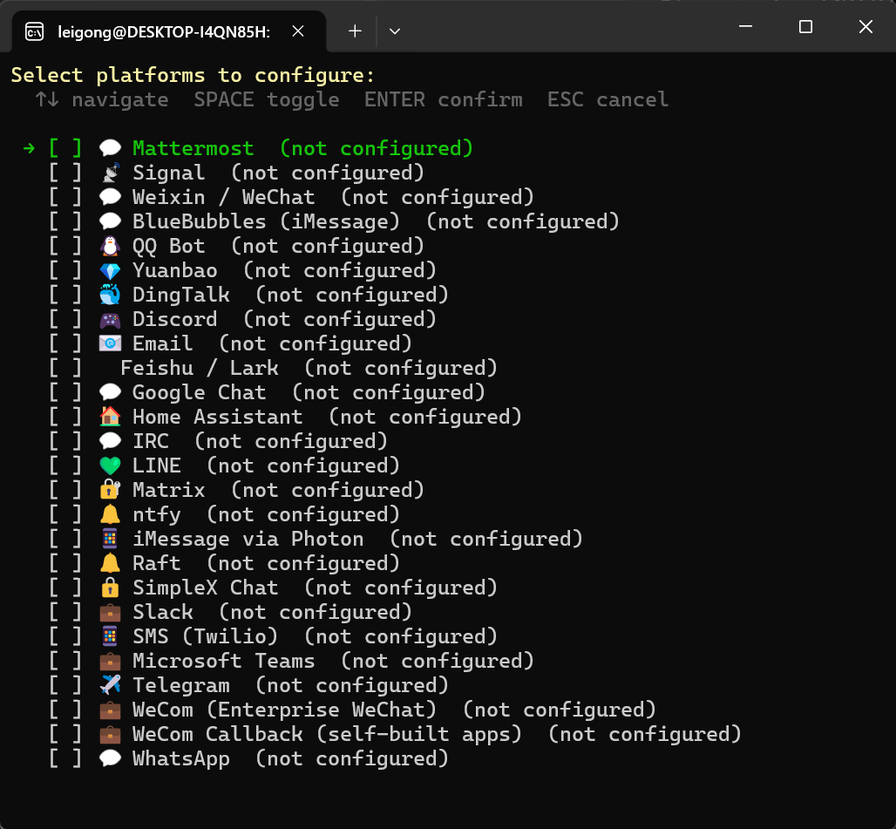
Task: Click the Yuanbao gem icon
Action: pos(111,270)
